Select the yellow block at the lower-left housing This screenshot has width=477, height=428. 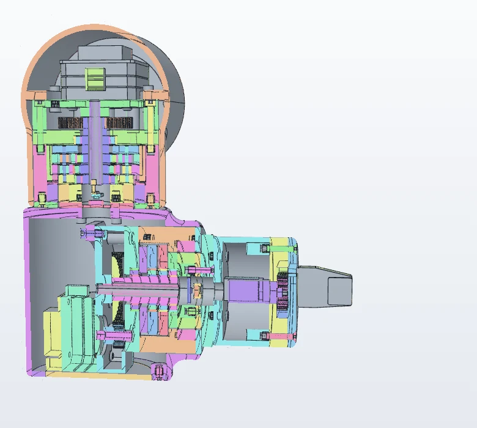(x=53, y=333)
